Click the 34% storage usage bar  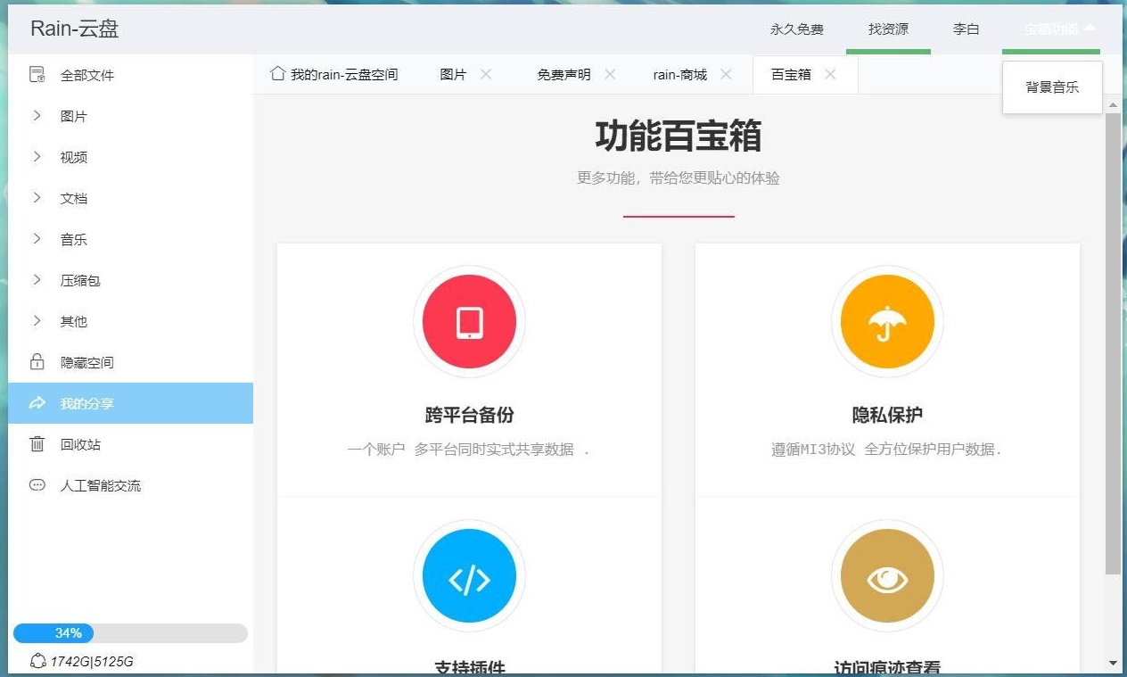(x=129, y=633)
